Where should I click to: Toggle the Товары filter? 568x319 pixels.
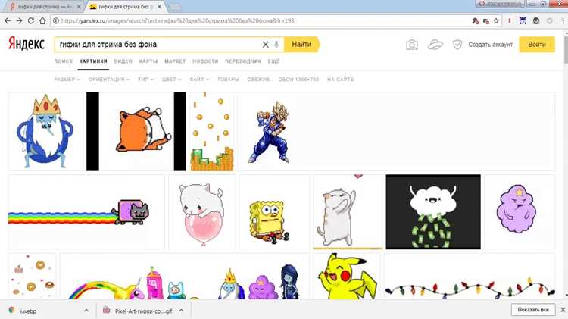tap(228, 79)
